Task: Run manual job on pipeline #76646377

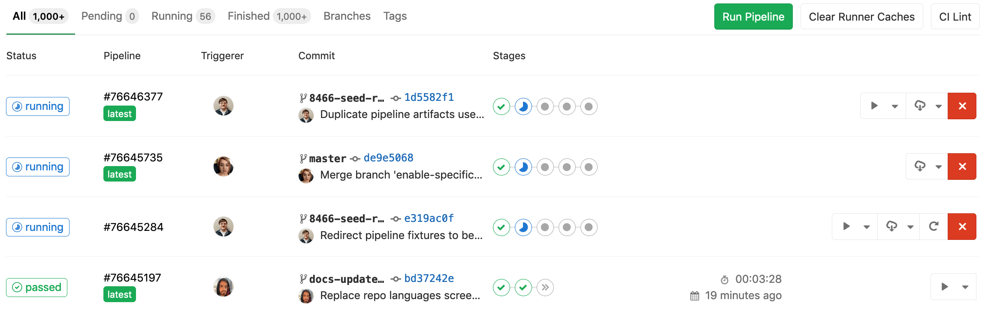Action: coord(874,106)
